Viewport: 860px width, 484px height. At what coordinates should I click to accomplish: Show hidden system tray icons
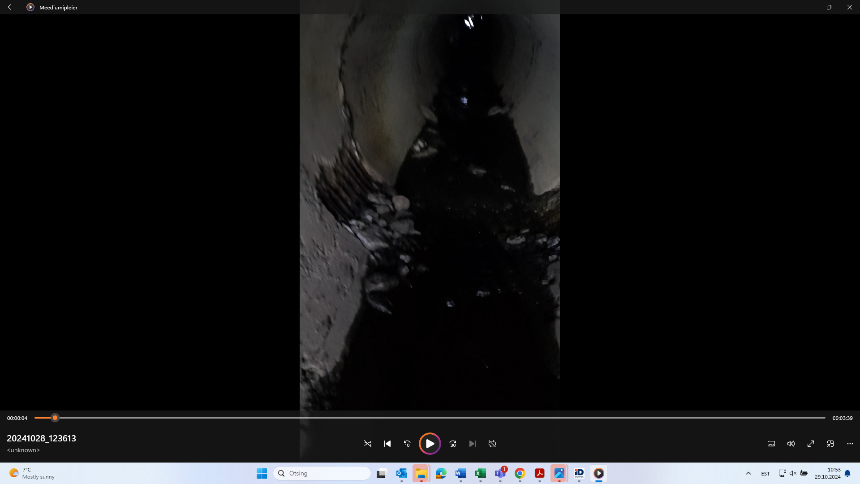click(748, 473)
